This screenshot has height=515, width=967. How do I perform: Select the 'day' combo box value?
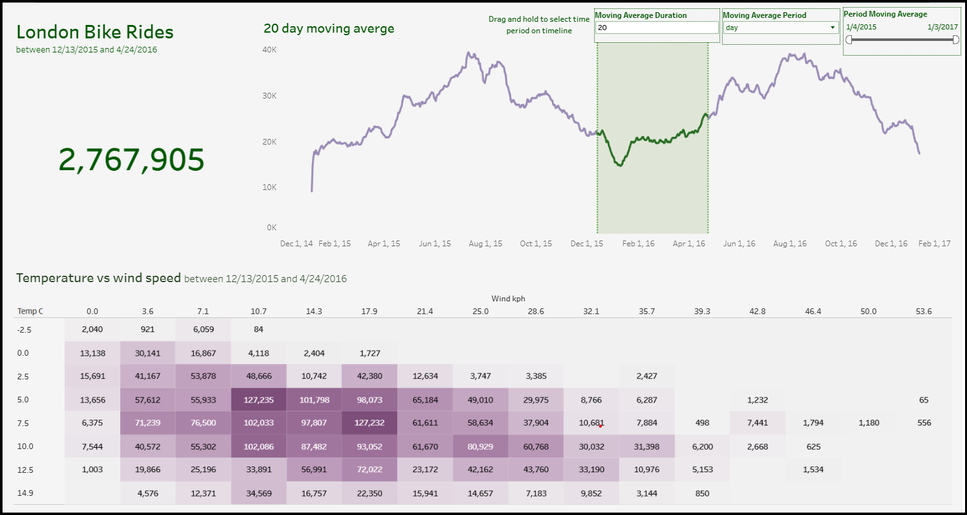[780, 28]
